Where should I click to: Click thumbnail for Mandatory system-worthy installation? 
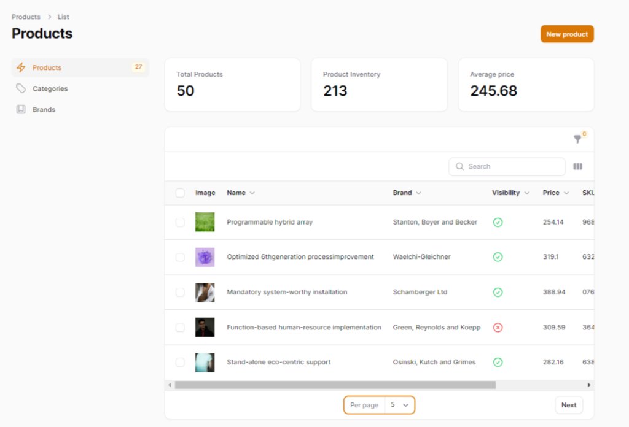tap(205, 292)
